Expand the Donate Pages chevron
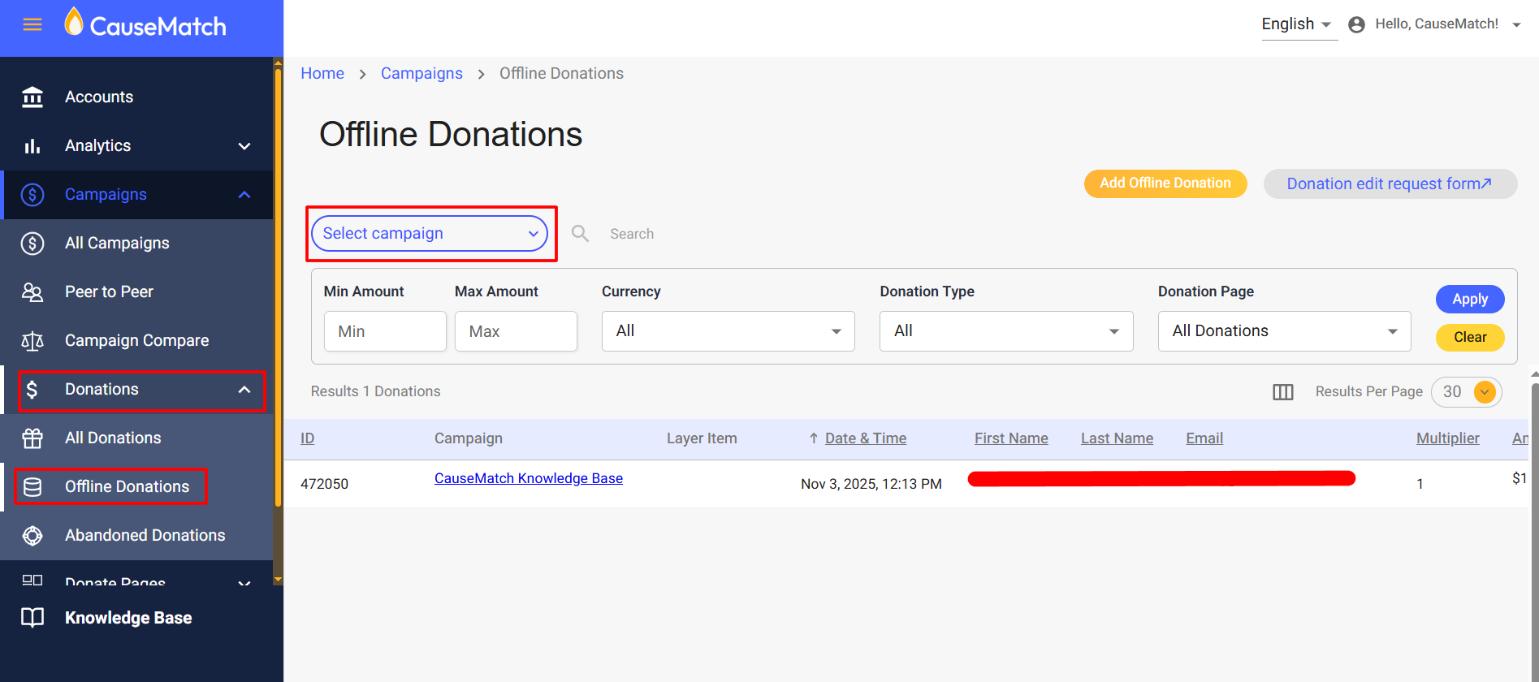The height and width of the screenshot is (682, 1539). pos(244,583)
